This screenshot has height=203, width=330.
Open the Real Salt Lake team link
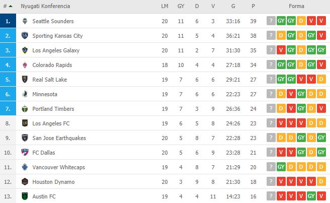coord(50,80)
